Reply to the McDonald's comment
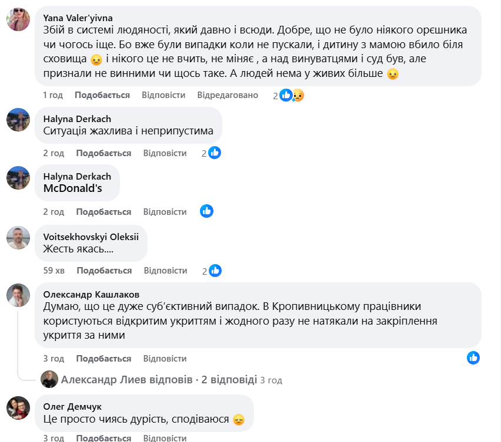Image resolution: width=501 pixels, height=442 pixels. 165,212
